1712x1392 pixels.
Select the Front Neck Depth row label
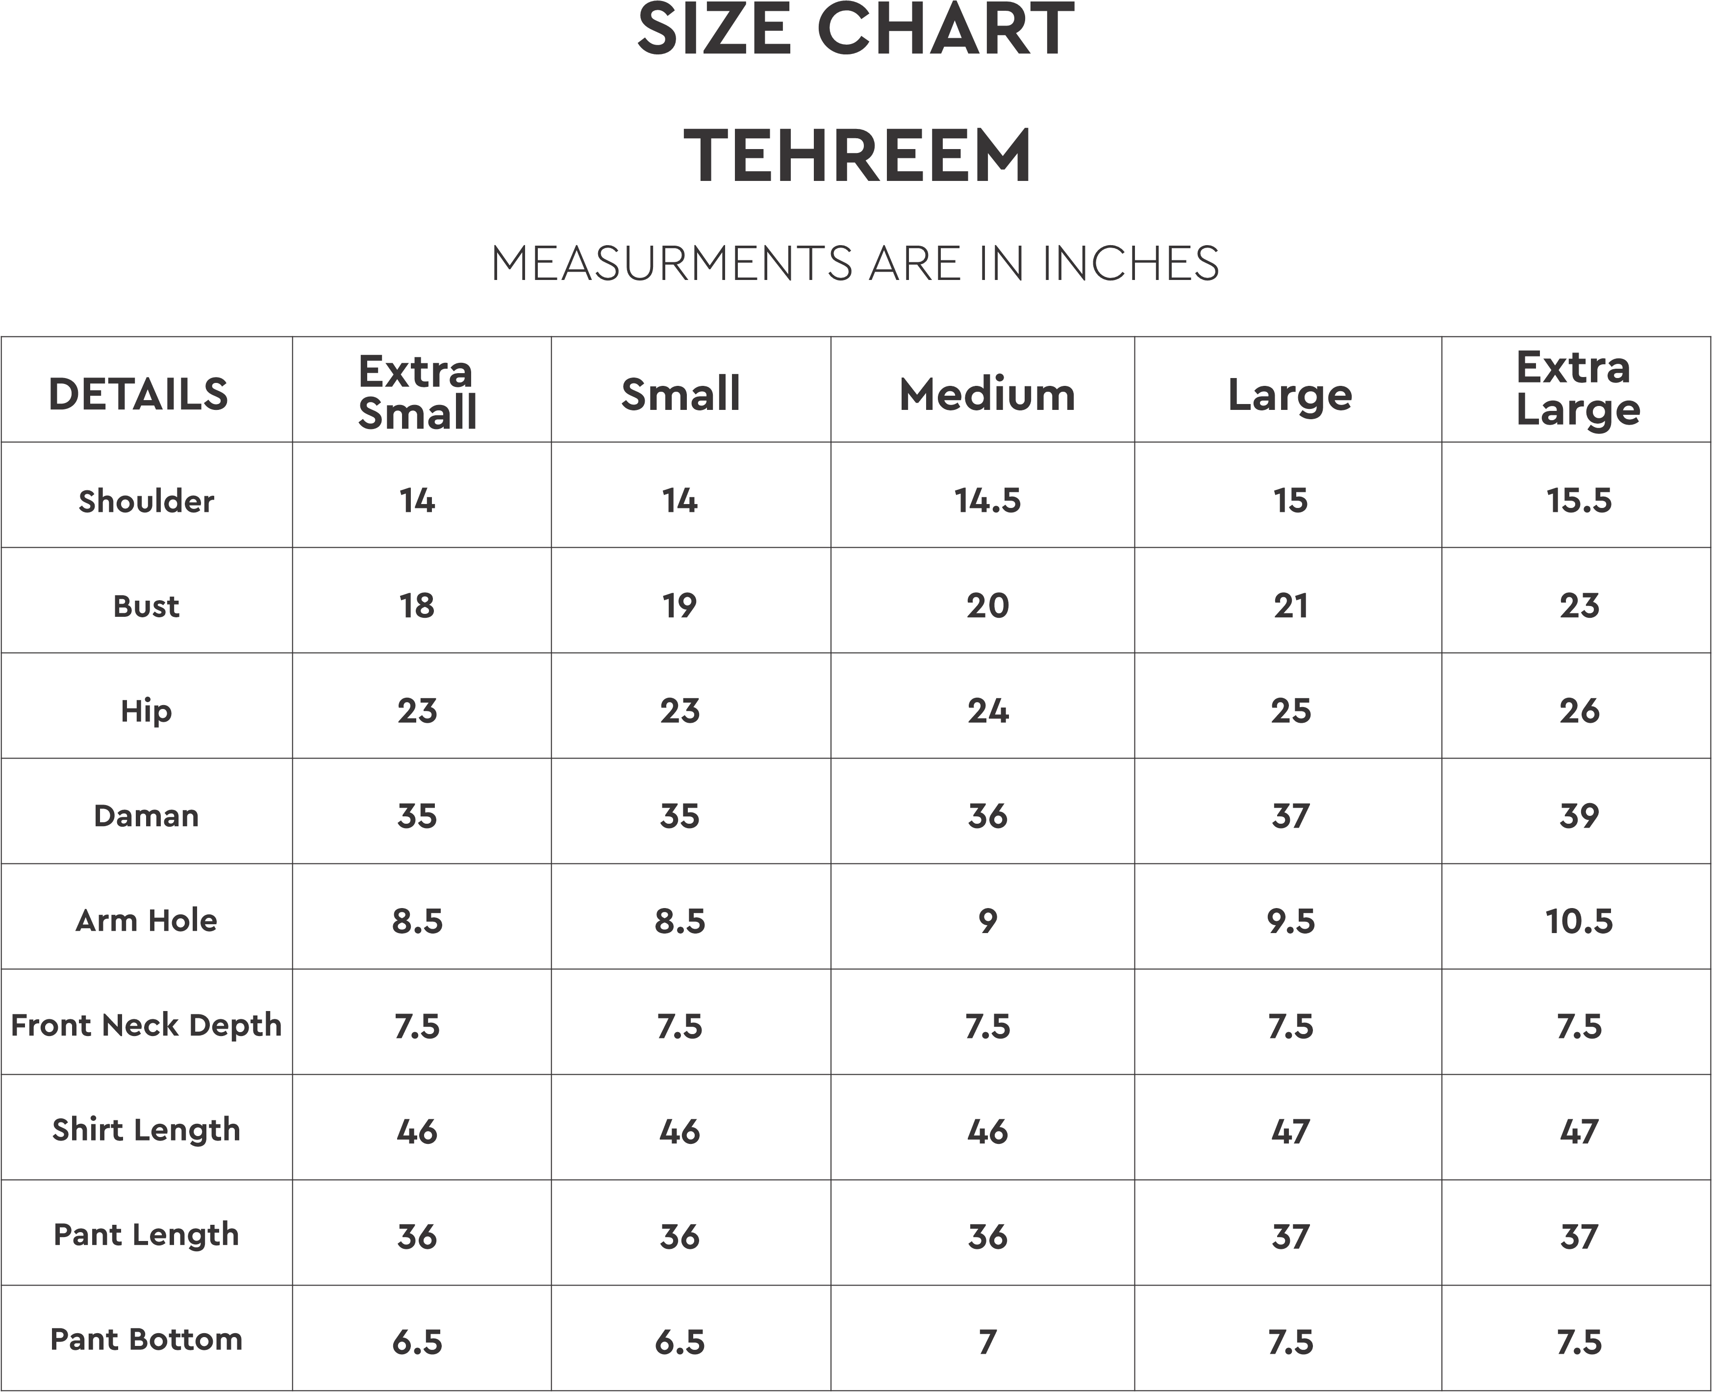(x=146, y=1026)
